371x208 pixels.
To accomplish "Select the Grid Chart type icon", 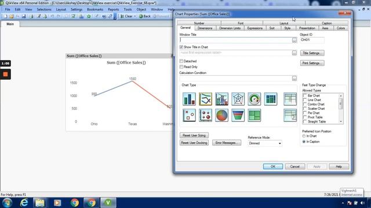I will click(x=205, y=115).
